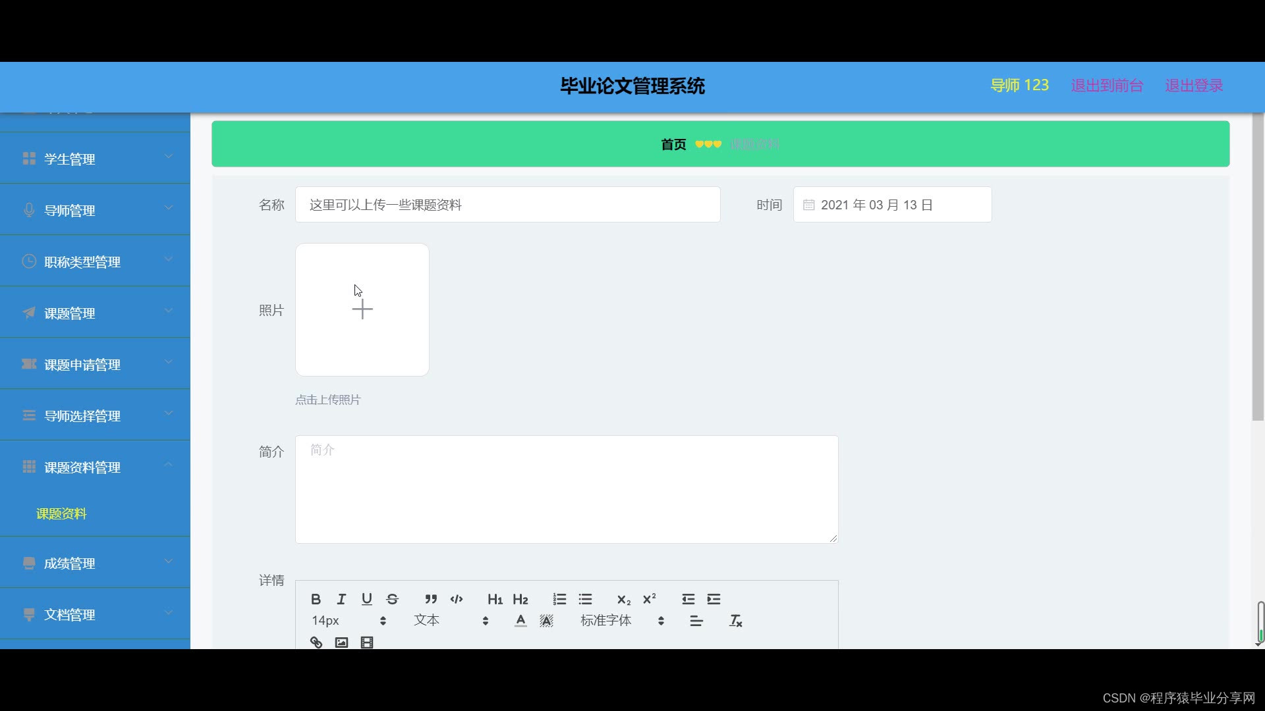Viewport: 1265px width, 711px height.
Task: Click the 退出到前台 link
Action: (x=1107, y=86)
